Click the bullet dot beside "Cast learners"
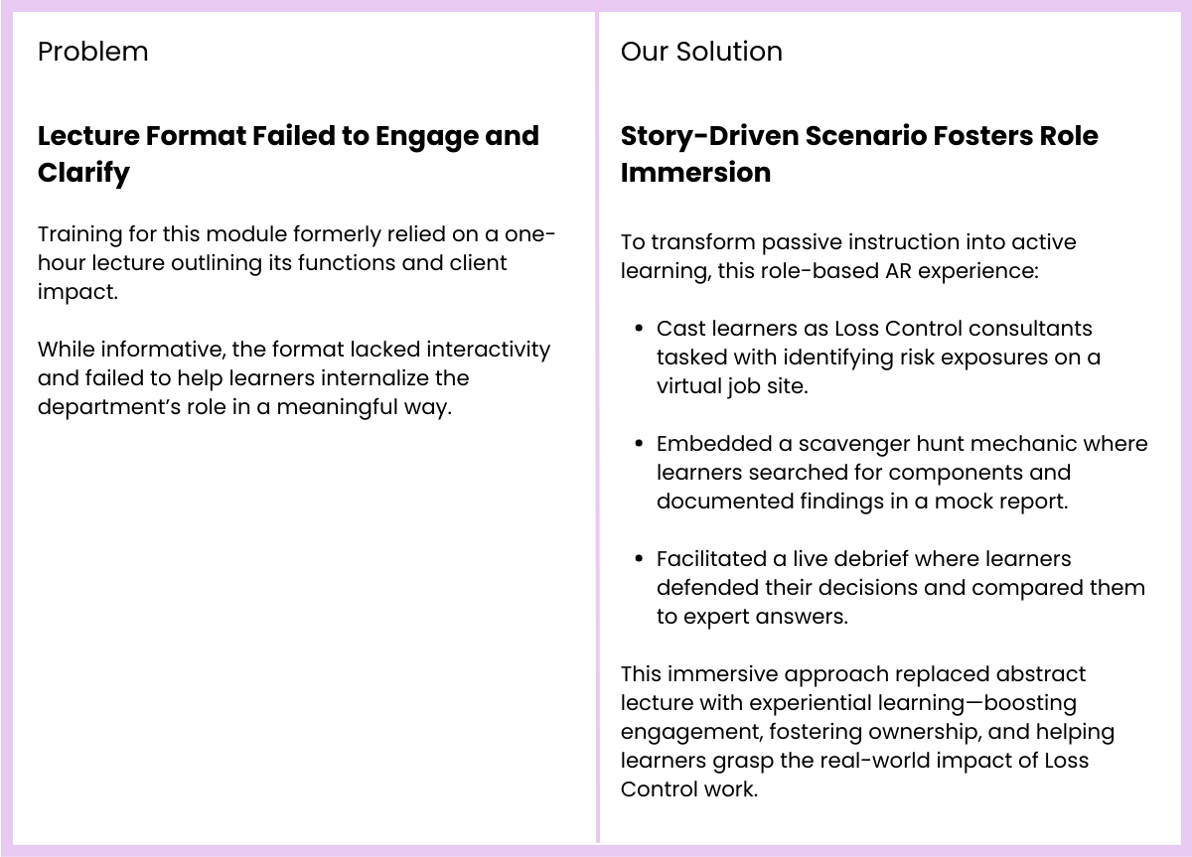This screenshot has height=857, width=1192. coord(640,329)
